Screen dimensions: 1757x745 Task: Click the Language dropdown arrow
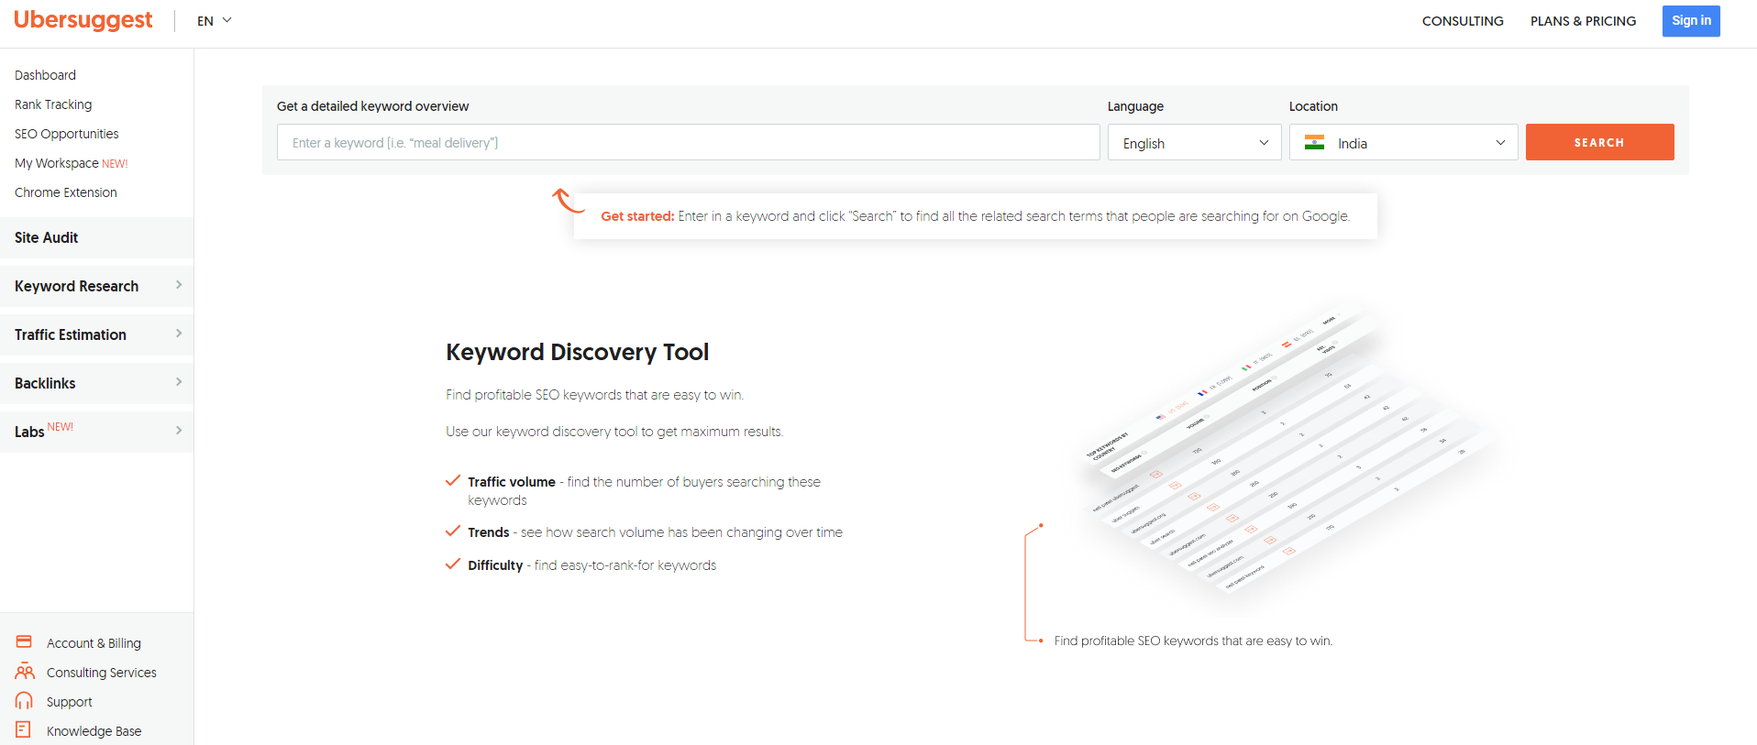[x=1264, y=143]
